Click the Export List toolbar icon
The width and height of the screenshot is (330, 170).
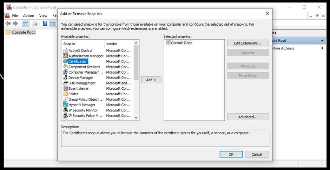pos(35,23)
